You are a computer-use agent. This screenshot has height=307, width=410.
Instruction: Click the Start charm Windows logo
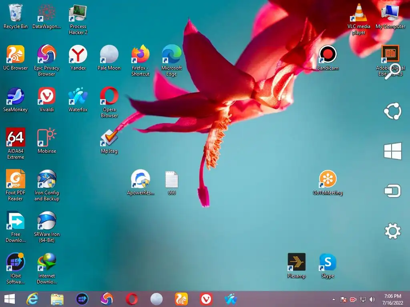pos(392,151)
